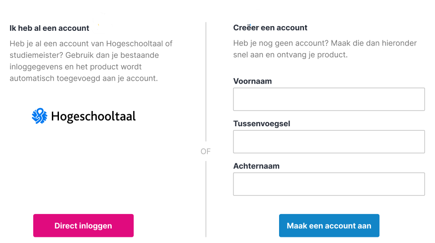Click the blue Hogeschooltaal logo emblem
The image size is (435, 243).
pos(39,116)
